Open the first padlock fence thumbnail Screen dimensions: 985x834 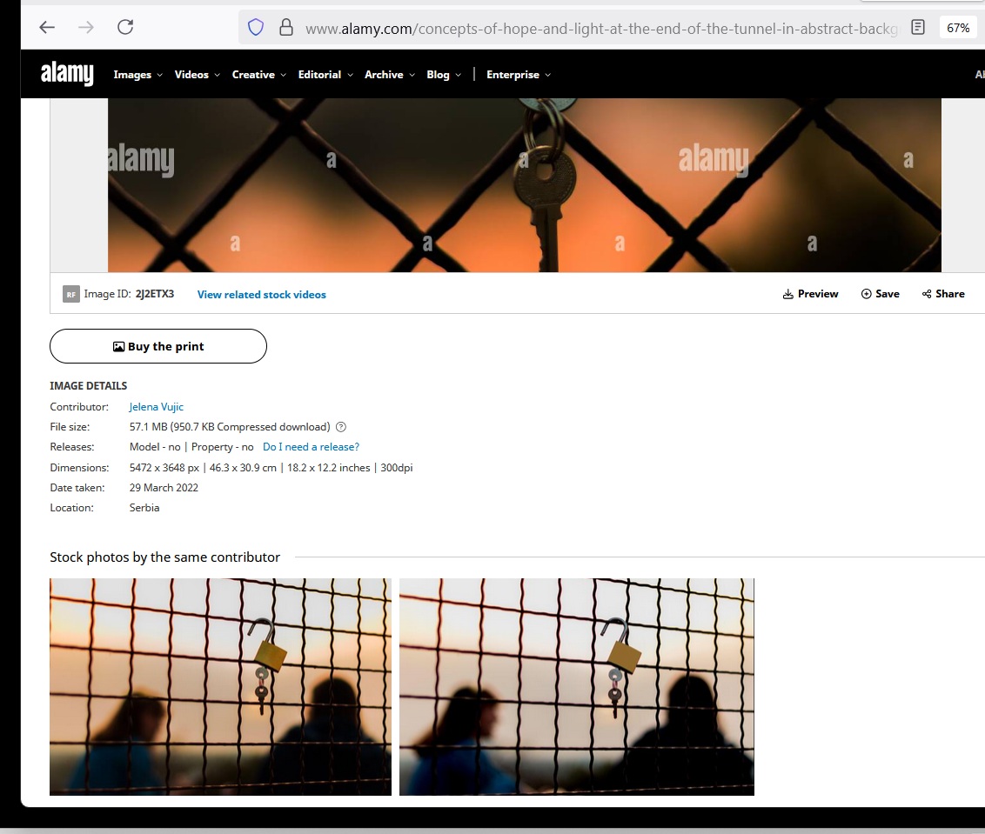[220, 686]
